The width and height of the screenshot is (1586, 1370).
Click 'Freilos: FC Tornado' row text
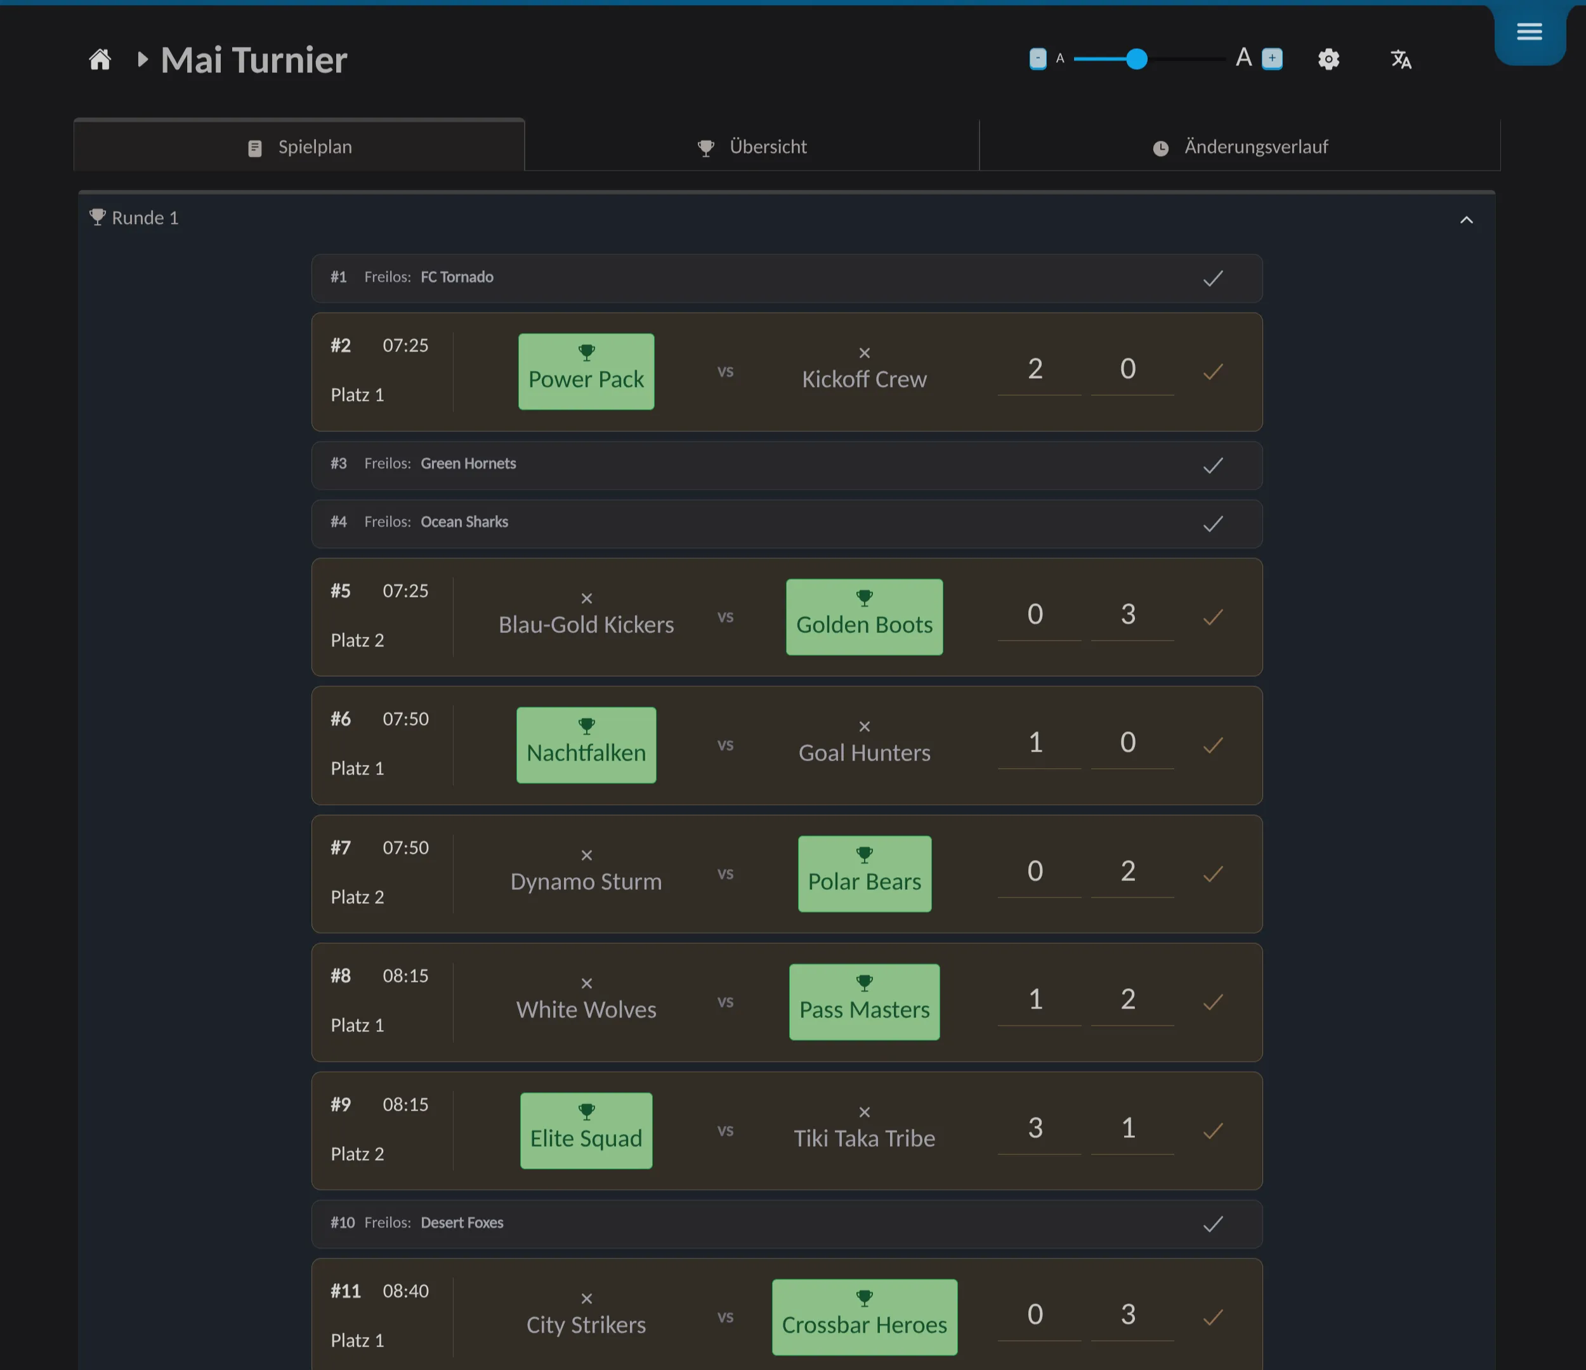coord(429,277)
